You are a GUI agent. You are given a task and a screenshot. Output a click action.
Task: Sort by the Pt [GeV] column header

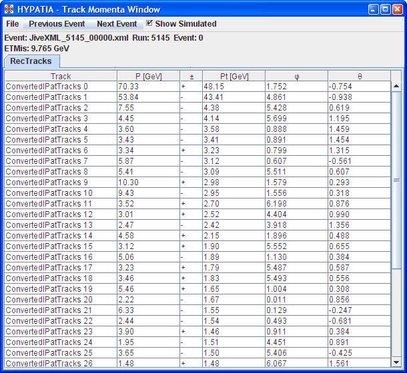(234, 76)
